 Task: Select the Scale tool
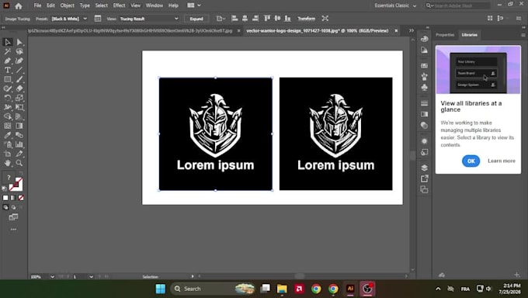[x=19, y=98]
